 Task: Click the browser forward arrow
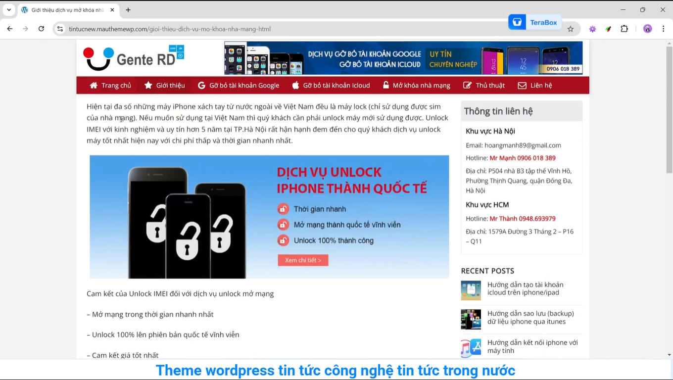(x=25, y=29)
